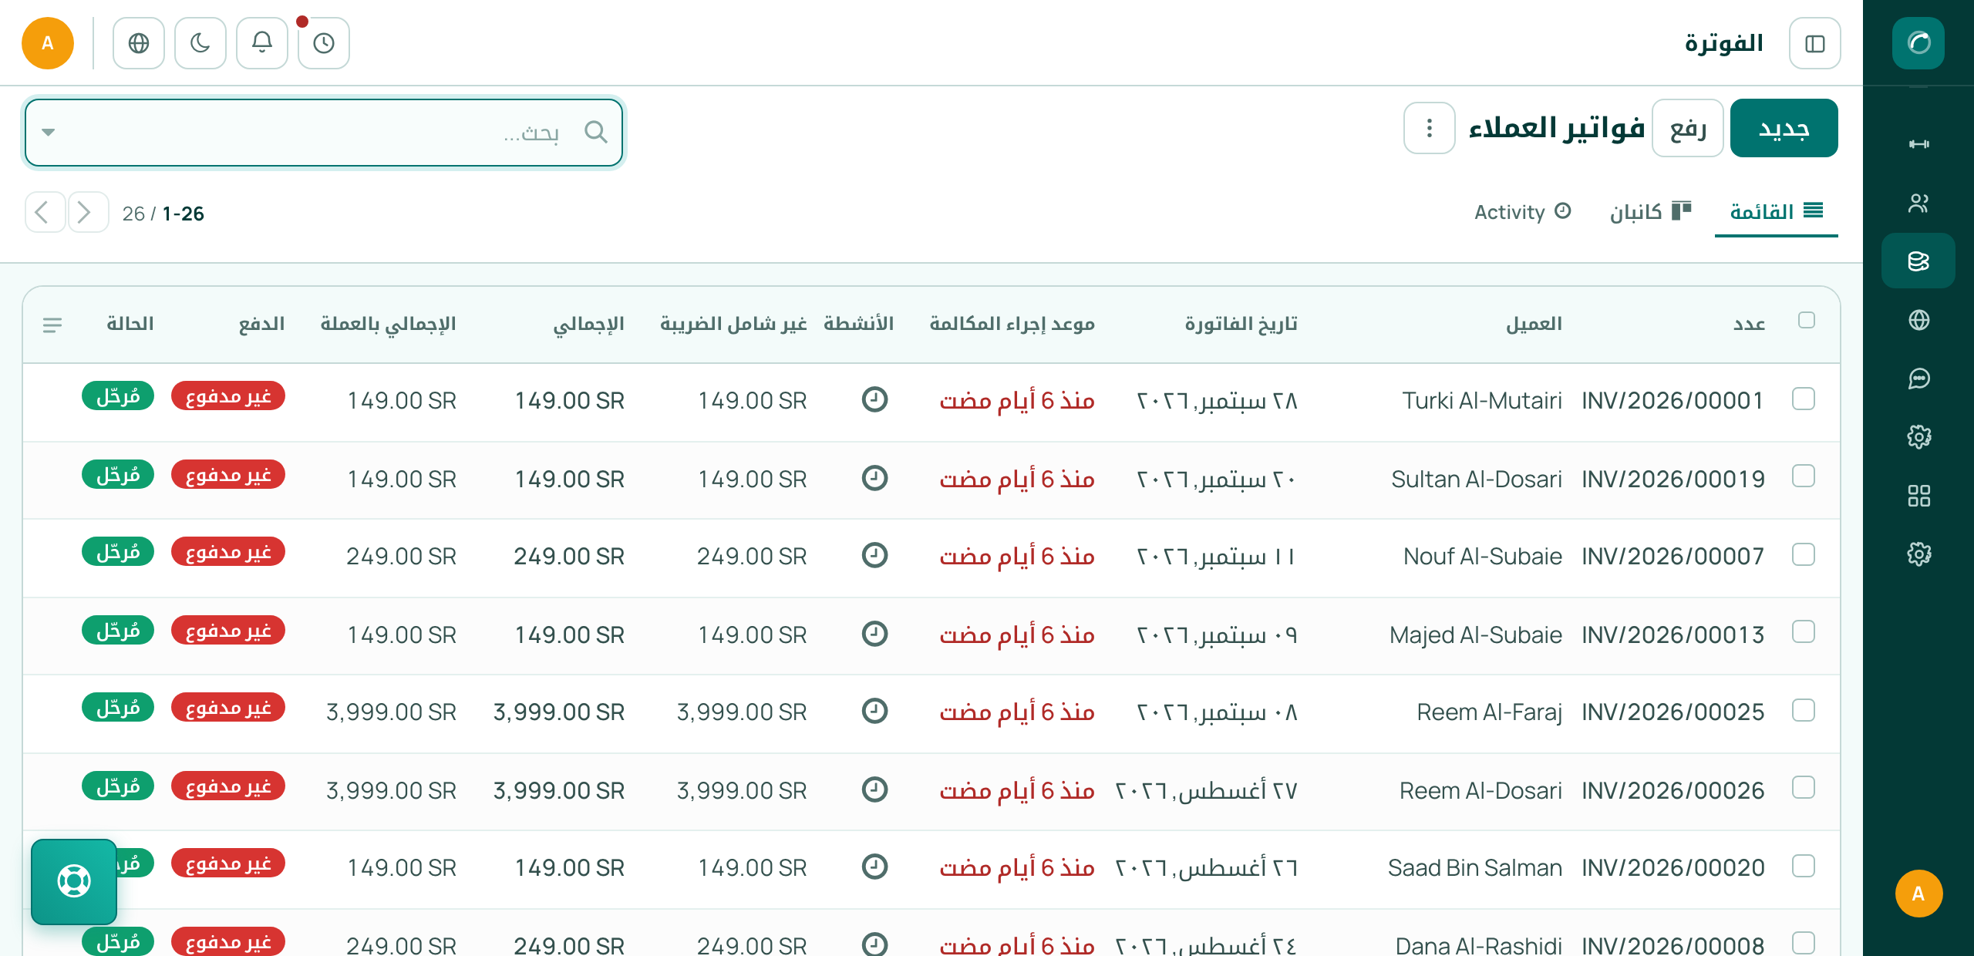Switch to the كانبان kanban view
The height and width of the screenshot is (956, 1974).
point(1650,211)
